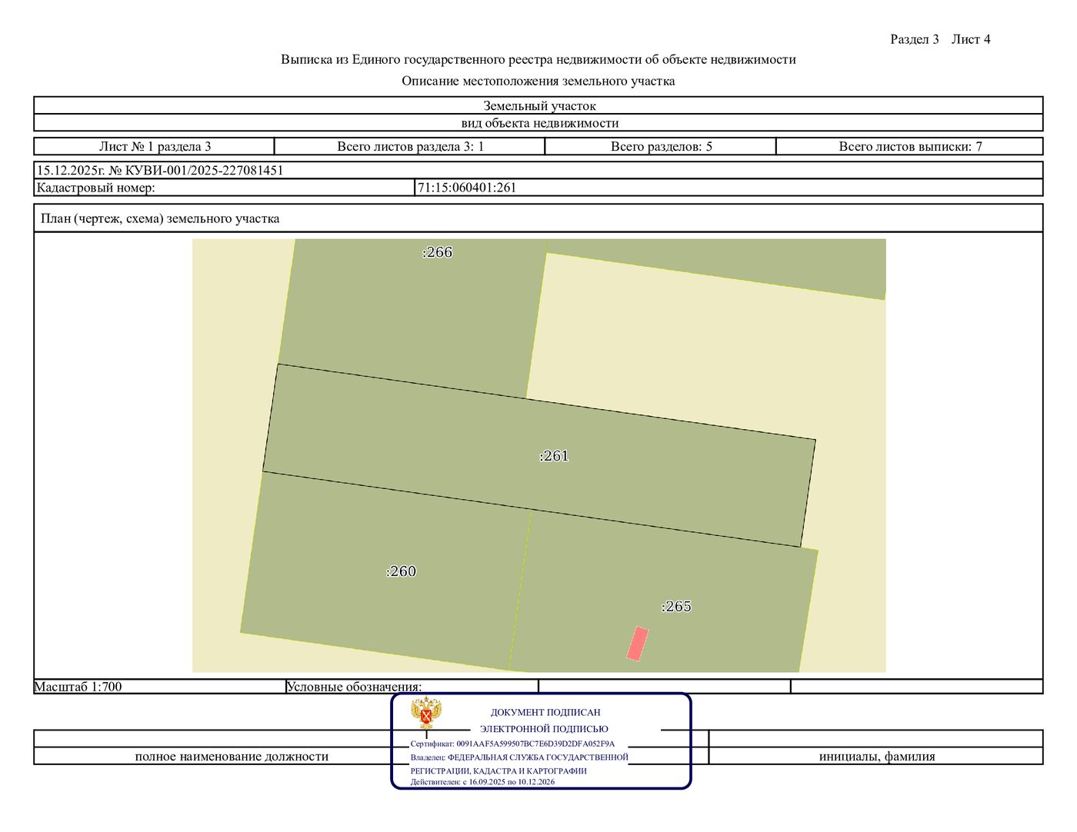The image size is (1077, 832).
Task: Click the 'Масштаб 1:700' scale text
Action: pyautogui.click(x=78, y=687)
